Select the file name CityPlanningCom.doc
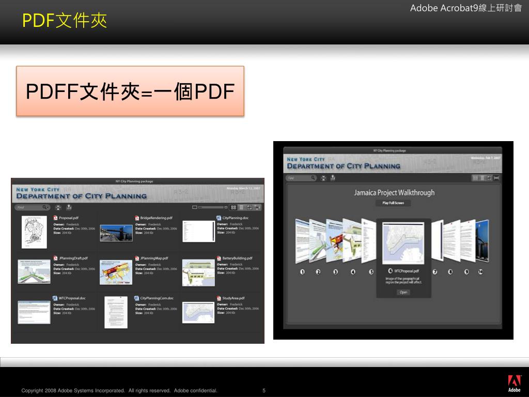 tap(157, 298)
